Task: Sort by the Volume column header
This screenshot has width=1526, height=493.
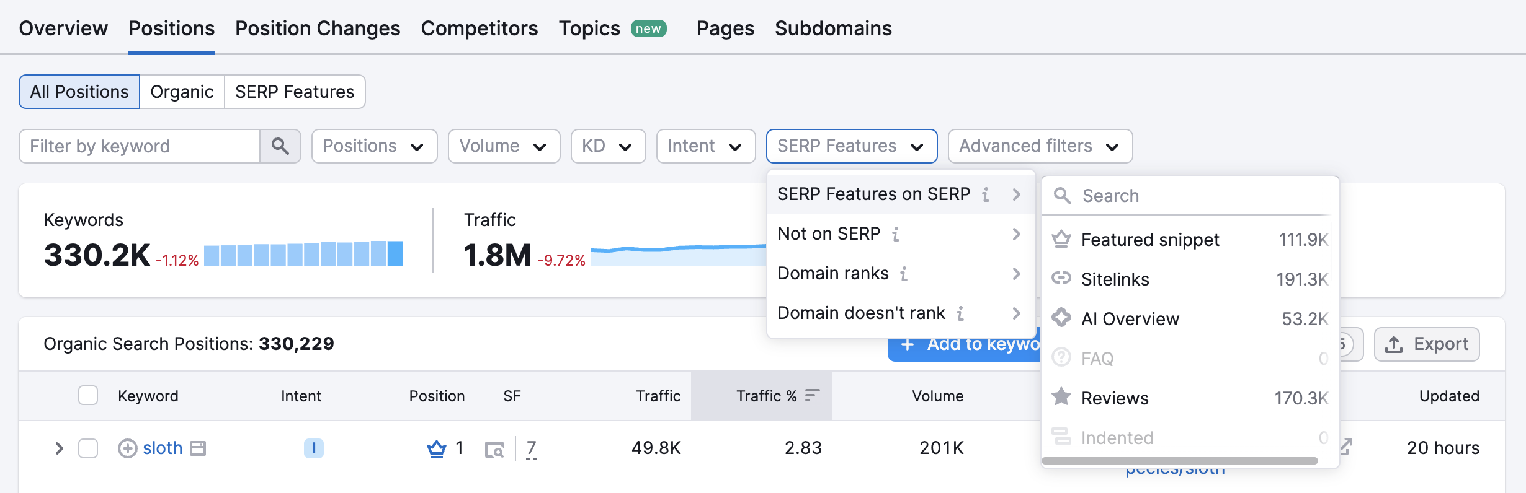Action: (x=937, y=396)
